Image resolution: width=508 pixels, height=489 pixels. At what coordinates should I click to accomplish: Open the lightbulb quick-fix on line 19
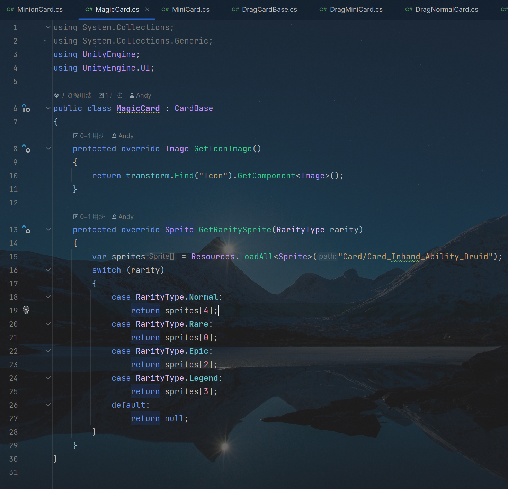coord(26,310)
